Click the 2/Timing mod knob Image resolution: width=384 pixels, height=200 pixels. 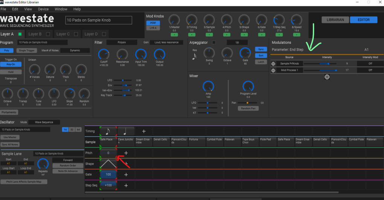tap(192, 20)
